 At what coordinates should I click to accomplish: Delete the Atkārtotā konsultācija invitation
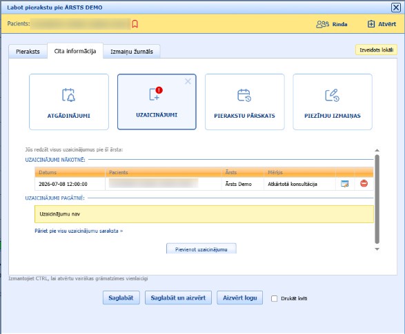(364, 183)
